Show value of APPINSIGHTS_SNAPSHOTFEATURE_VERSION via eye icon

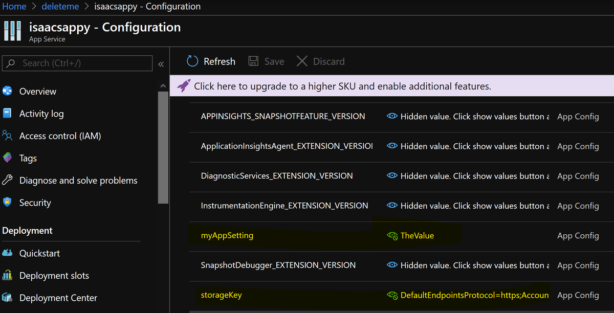tap(392, 117)
